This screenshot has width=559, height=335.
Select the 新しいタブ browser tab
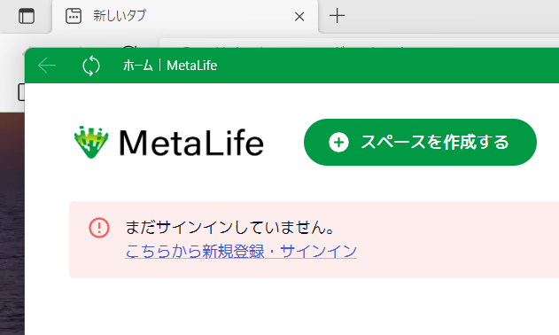pos(185,17)
